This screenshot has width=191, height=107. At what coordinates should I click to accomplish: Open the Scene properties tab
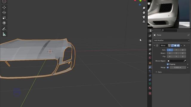(150, 53)
